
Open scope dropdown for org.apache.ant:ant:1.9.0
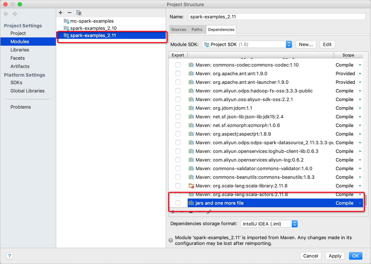pos(360,74)
